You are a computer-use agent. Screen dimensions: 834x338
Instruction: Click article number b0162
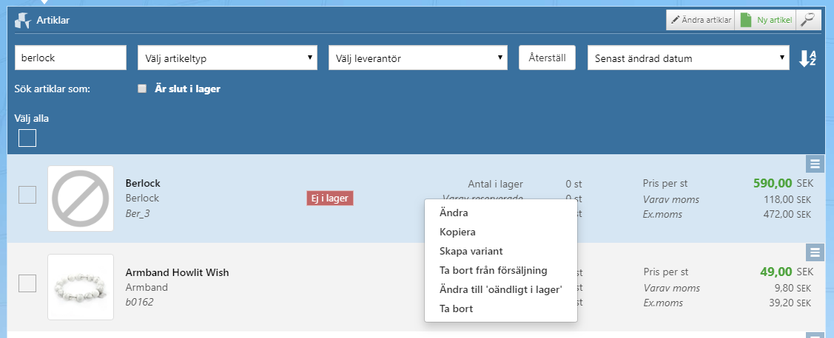[x=141, y=302]
